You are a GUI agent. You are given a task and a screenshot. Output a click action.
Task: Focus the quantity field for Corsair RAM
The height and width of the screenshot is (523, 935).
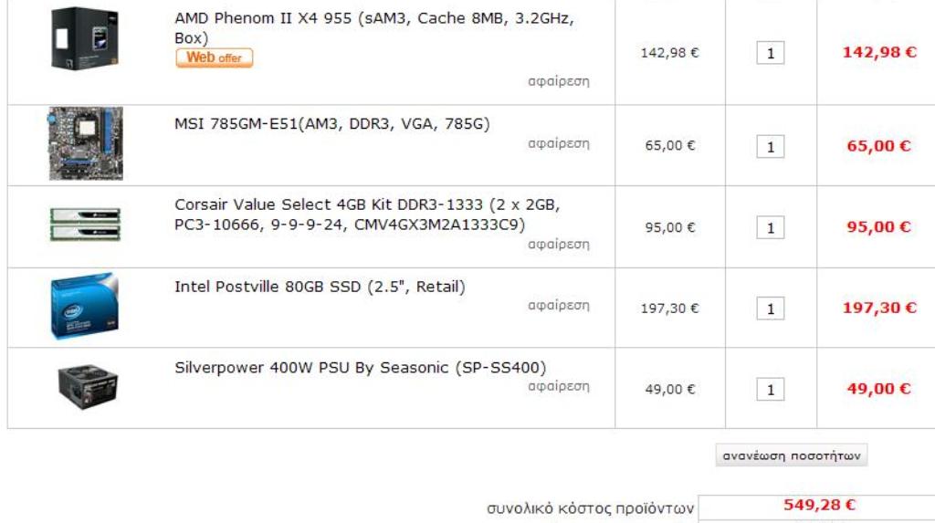point(771,228)
